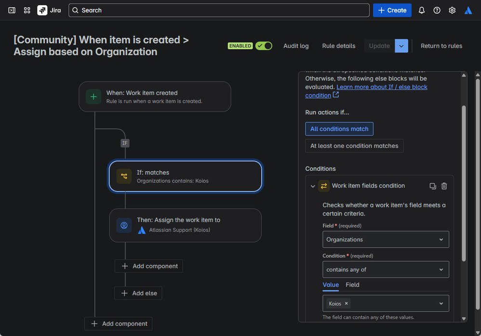The width and height of the screenshot is (481, 336).
Task: Click the Atlassian Support avatar logo
Action: click(x=142, y=230)
